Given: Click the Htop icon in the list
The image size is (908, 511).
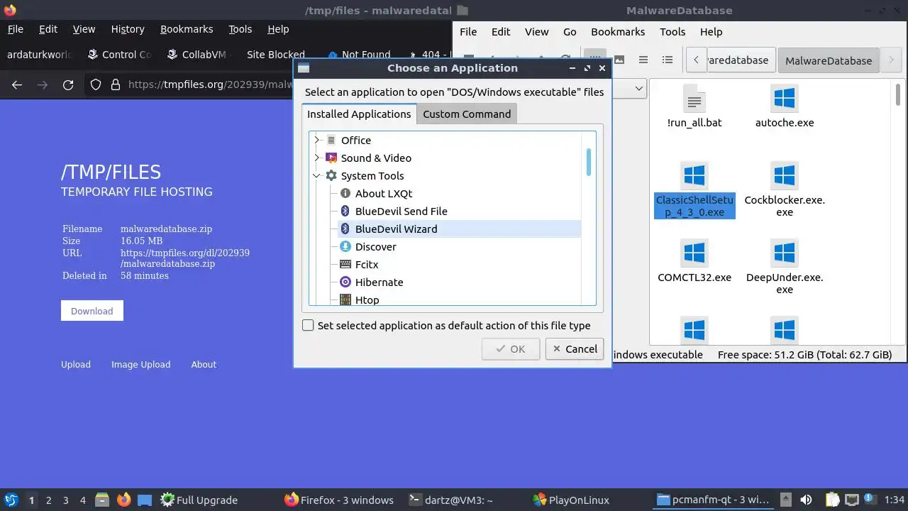Looking at the screenshot, I should 345,300.
